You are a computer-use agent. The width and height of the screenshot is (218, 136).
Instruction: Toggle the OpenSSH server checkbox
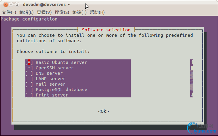pyautogui.click(x=29, y=68)
